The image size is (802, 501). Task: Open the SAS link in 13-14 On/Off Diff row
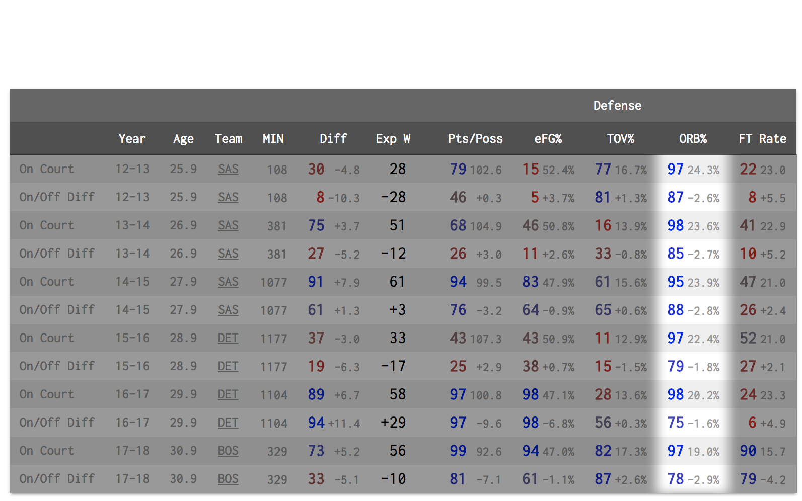click(228, 254)
